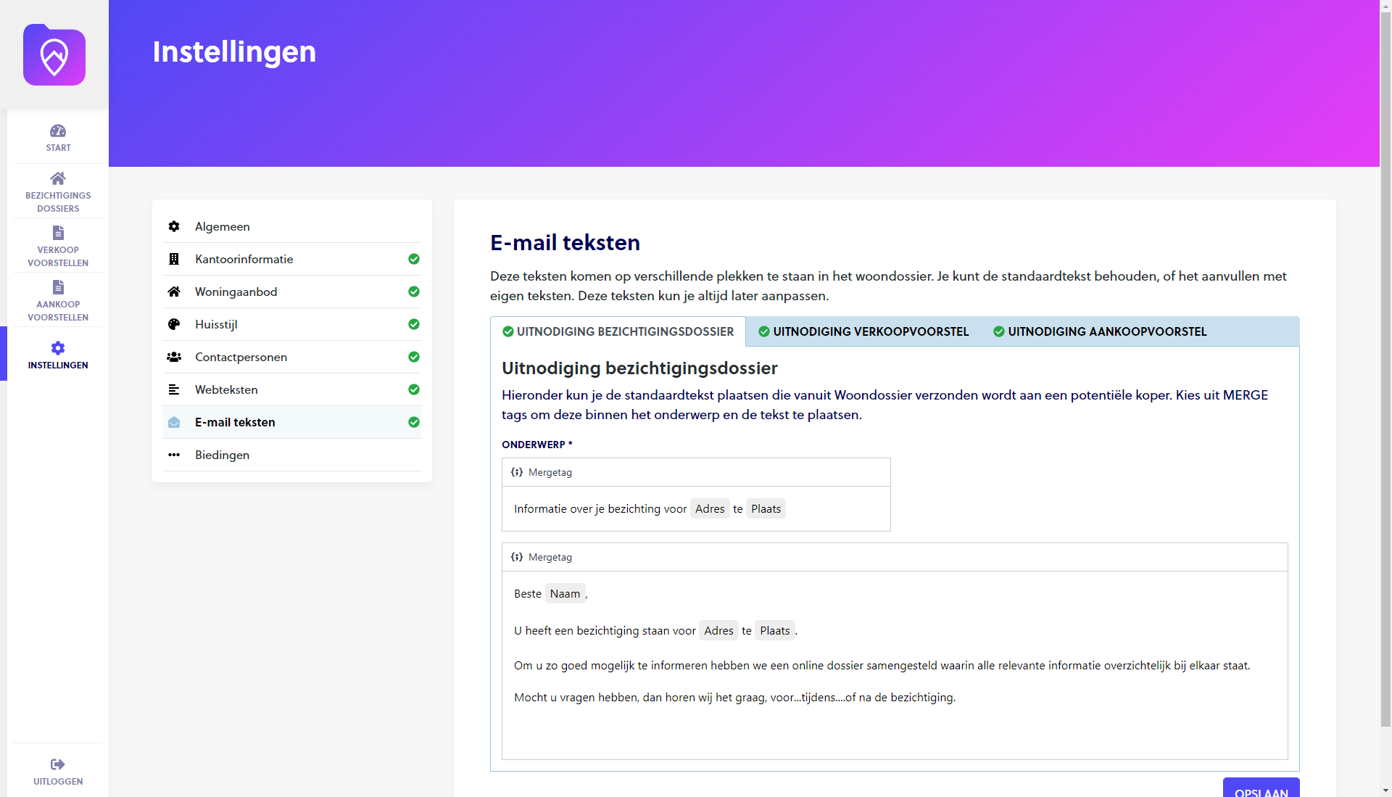Click the 'Om u zo goed mogelijk' line
The width and height of the screenshot is (1392, 797).
pos(882,665)
